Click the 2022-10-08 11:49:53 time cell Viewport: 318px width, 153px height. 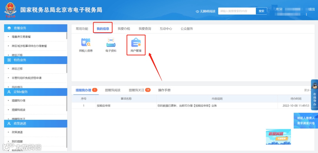coord(296,106)
